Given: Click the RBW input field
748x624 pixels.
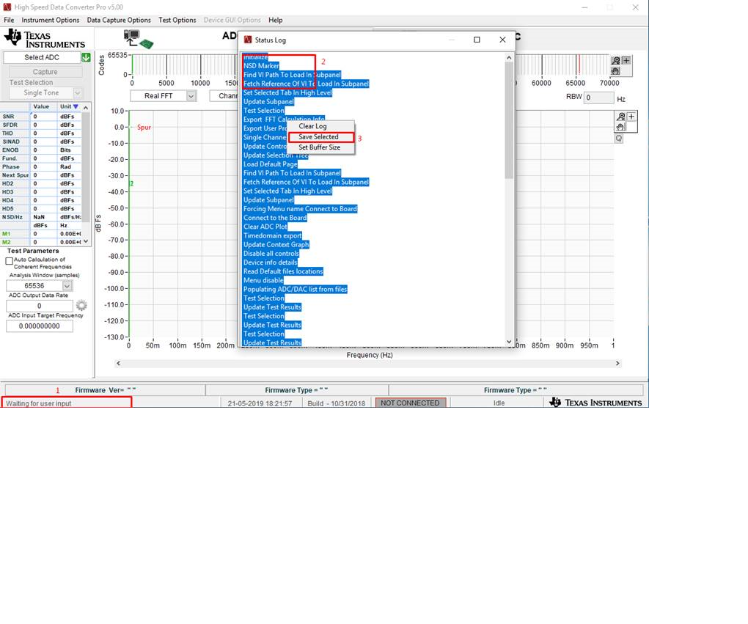Looking at the screenshot, I should pos(599,98).
